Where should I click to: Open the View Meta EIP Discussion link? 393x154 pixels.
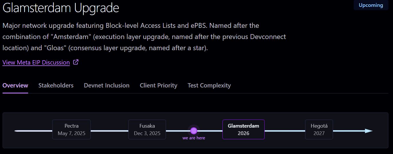click(x=36, y=63)
